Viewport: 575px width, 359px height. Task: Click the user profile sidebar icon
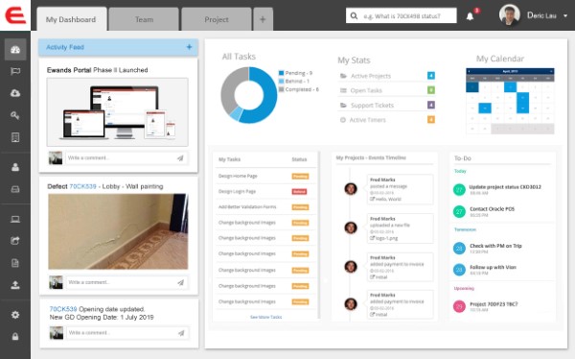15,167
